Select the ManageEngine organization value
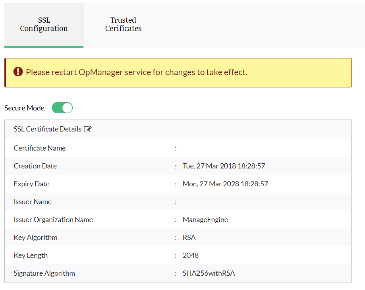Screen dimensions: 365x290 click(x=205, y=219)
